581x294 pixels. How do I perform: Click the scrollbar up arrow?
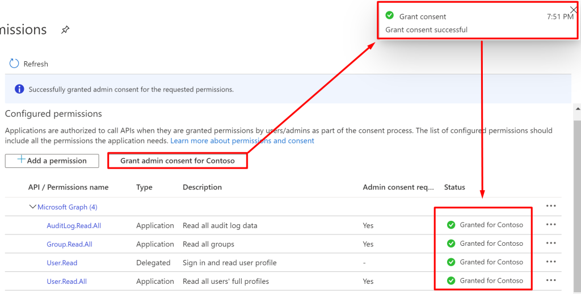click(x=578, y=108)
